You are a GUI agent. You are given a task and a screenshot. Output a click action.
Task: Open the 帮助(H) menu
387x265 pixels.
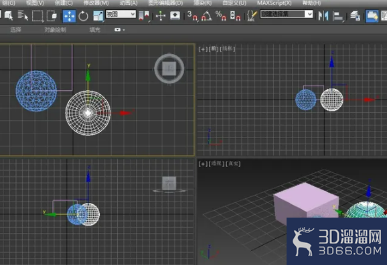click(x=311, y=3)
